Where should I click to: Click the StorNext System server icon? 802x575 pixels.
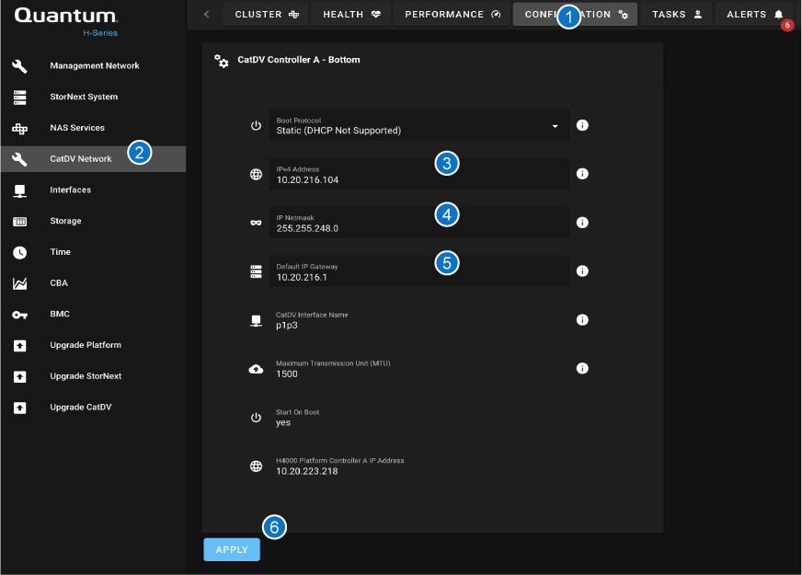pos(19,98)
